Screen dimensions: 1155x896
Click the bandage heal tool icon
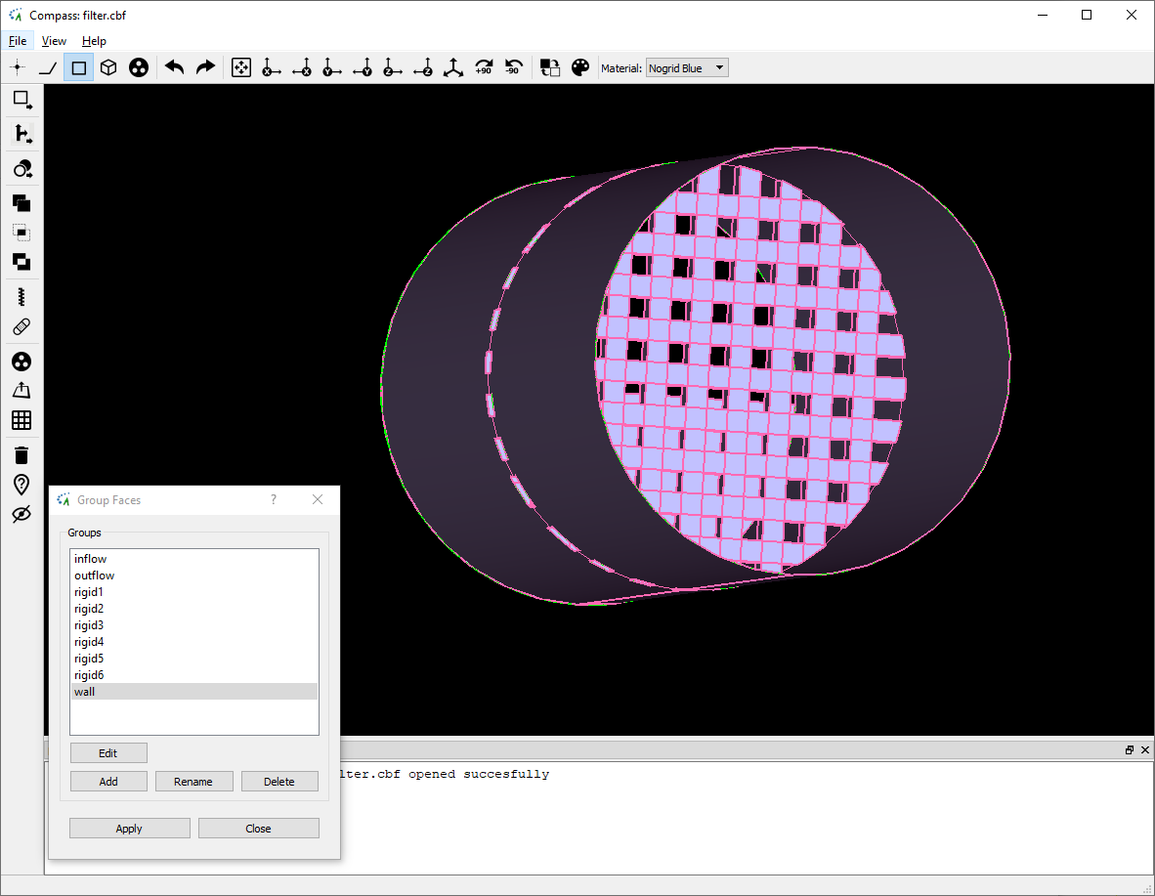point(22,326)
